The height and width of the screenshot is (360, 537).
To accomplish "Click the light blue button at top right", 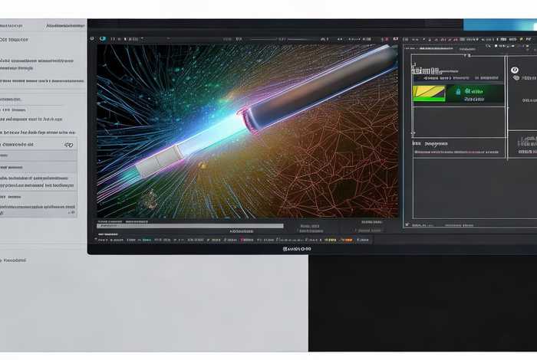I will click(x=499, y=25).
